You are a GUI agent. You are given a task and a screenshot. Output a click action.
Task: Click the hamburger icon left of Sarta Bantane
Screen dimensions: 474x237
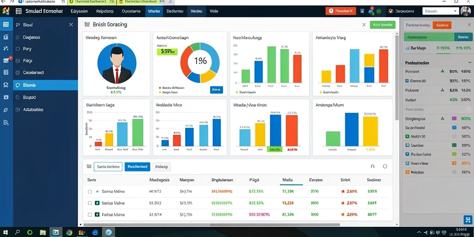click(x=89, y=166)
